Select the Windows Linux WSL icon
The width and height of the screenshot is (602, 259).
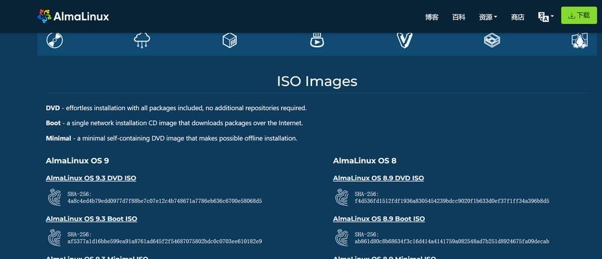coord(580,40)
